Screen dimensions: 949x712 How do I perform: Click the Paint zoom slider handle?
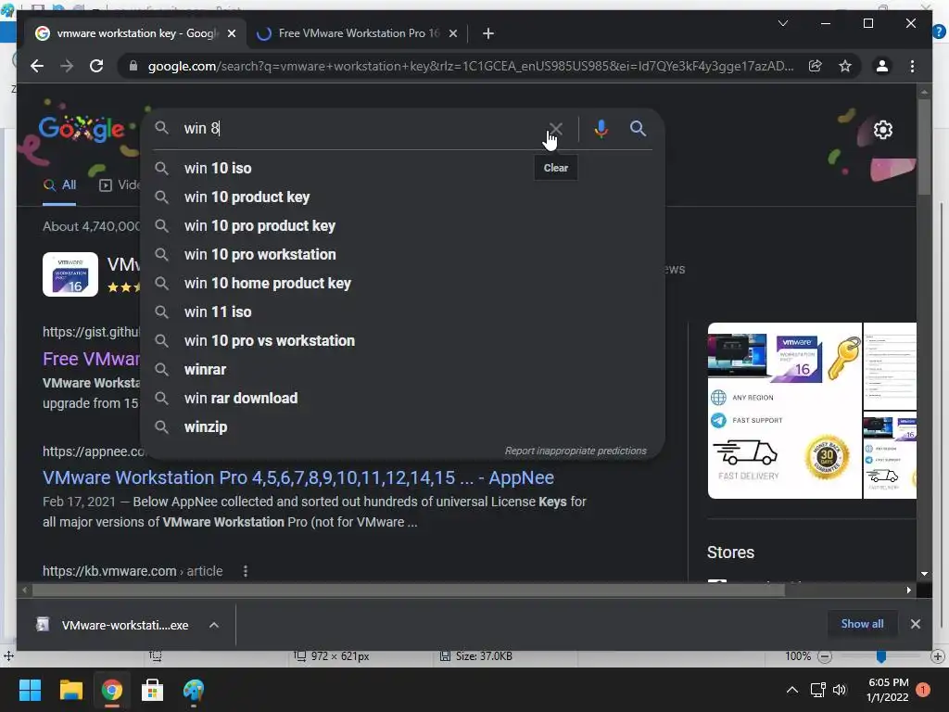click(x=881, y=656)
